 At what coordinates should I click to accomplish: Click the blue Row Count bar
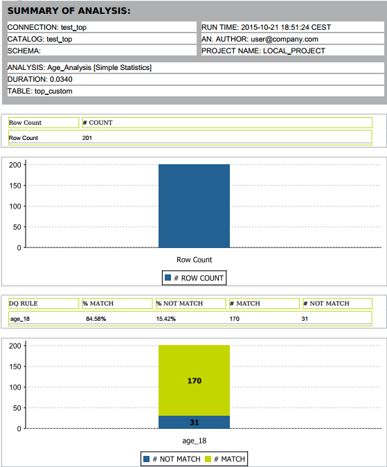tap(194, 206)
